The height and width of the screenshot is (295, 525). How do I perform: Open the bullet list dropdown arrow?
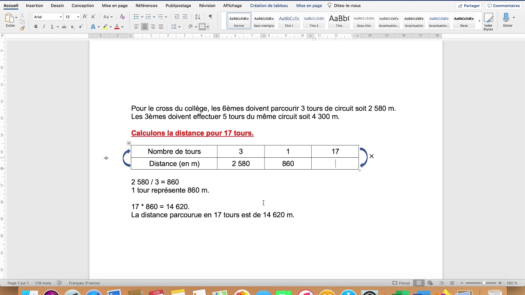[142, 17]
